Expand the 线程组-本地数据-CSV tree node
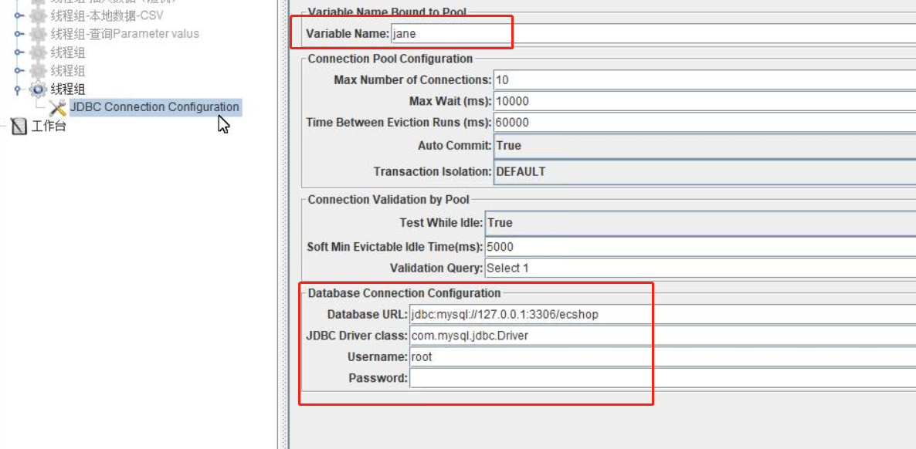 coord(19,15)
